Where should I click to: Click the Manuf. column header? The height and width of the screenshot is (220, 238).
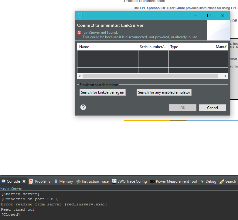(x=221, y=47)
